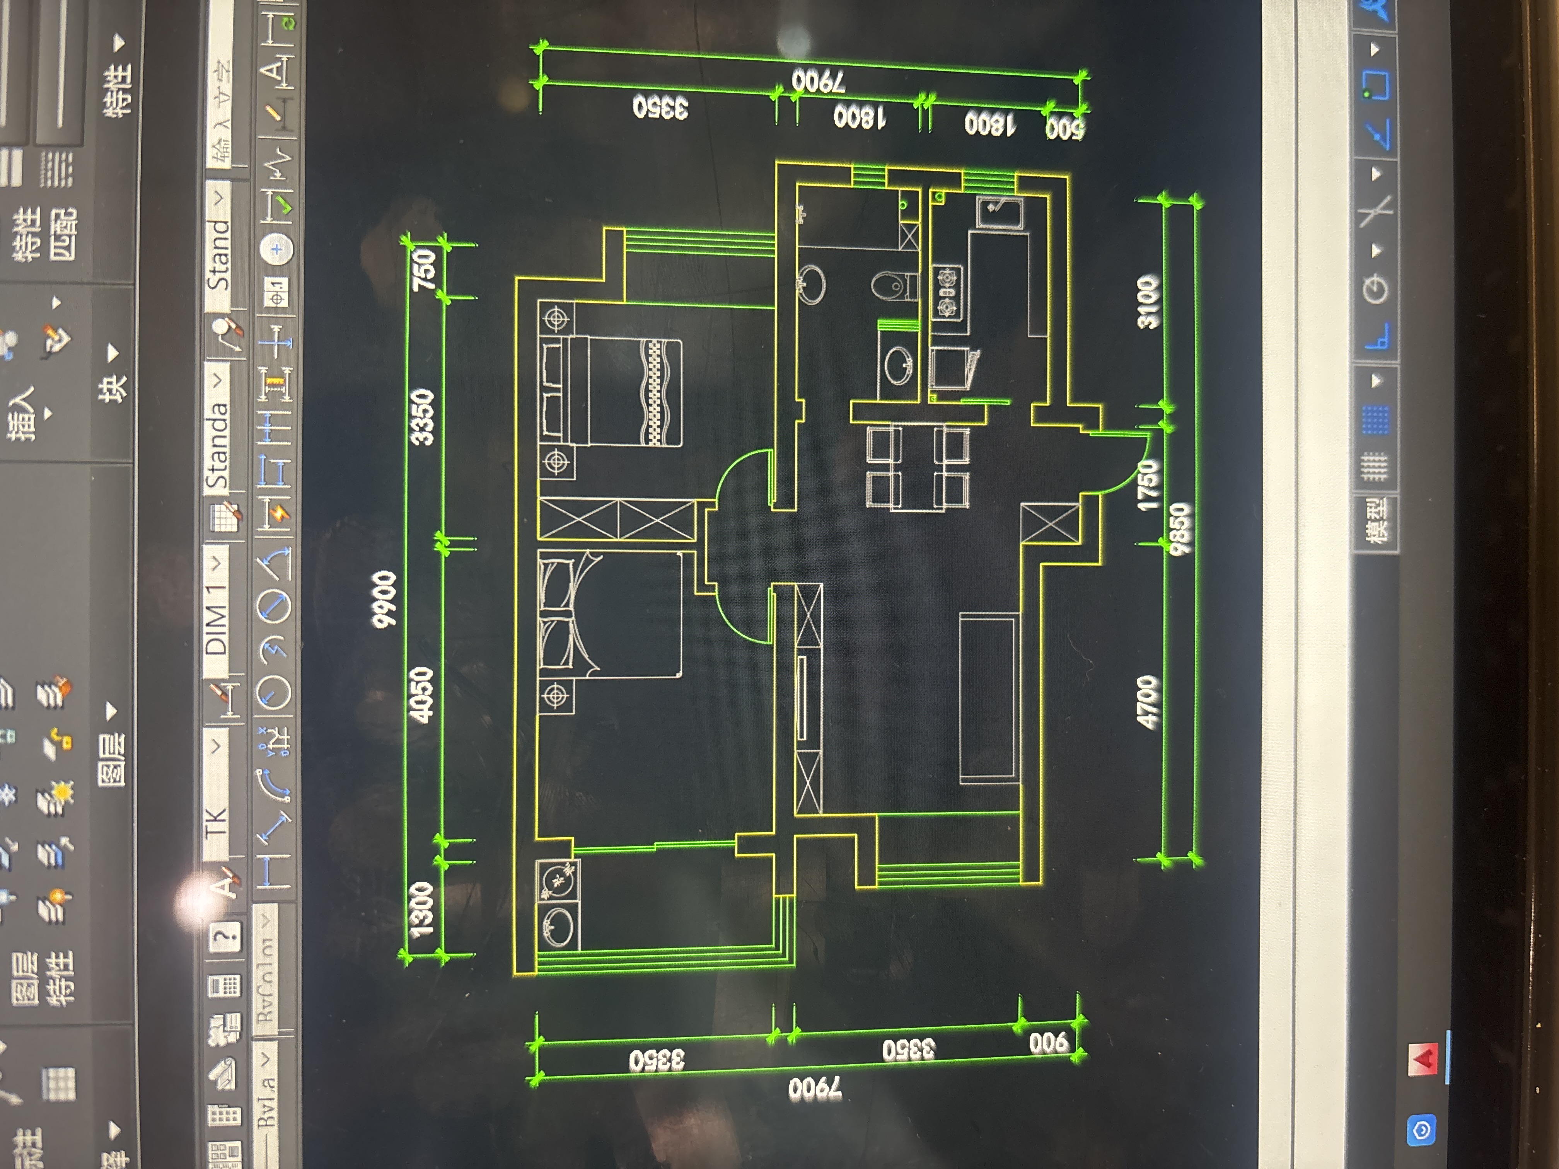
Task: Expand the 图层 panel arrow
Action: click(x=111, y=712)
